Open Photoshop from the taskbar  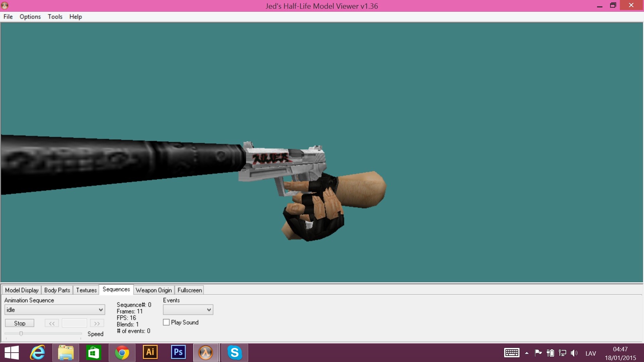(x=178, y=353)
